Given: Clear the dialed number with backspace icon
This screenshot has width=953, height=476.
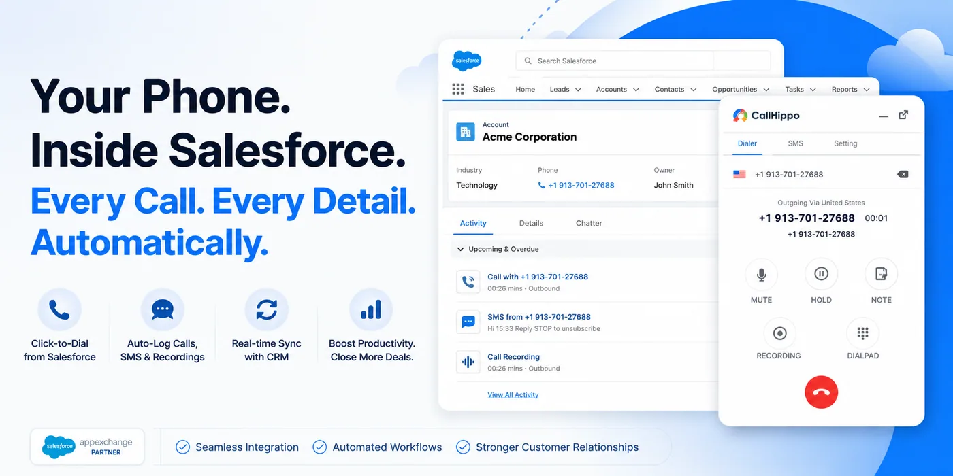Looking at the screenshot, I should 903,175.
